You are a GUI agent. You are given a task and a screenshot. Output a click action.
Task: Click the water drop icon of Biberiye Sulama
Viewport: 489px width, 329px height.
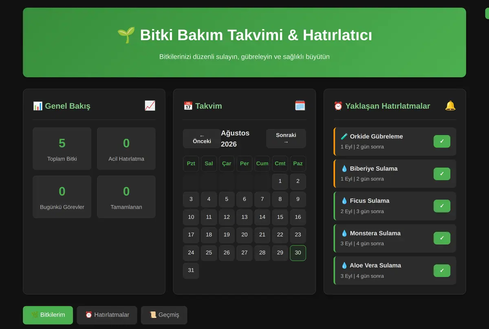[x=344, y=169]
